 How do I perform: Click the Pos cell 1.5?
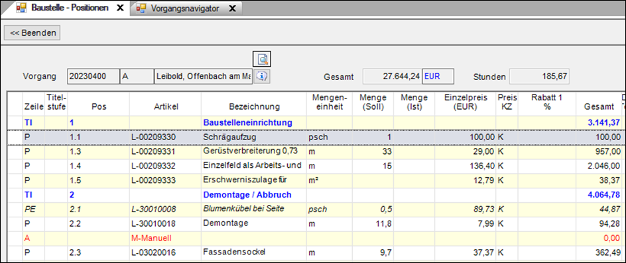(98, 180)
